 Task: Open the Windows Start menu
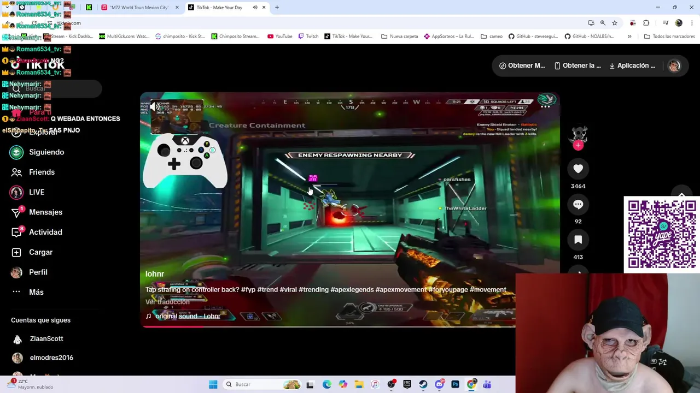click(213, 385)
